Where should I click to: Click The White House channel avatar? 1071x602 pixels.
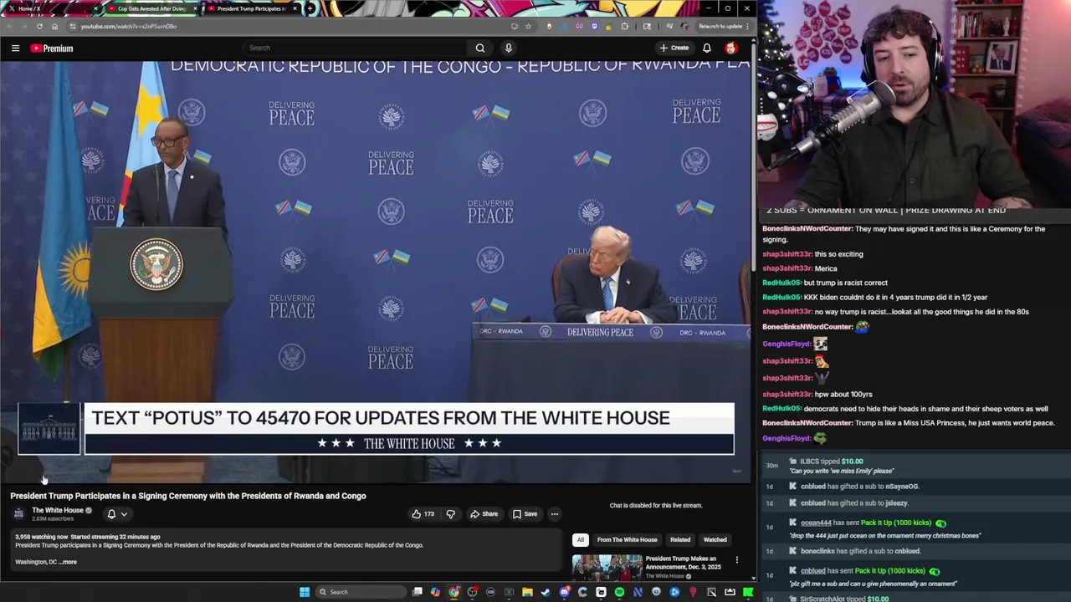[18, 514]
